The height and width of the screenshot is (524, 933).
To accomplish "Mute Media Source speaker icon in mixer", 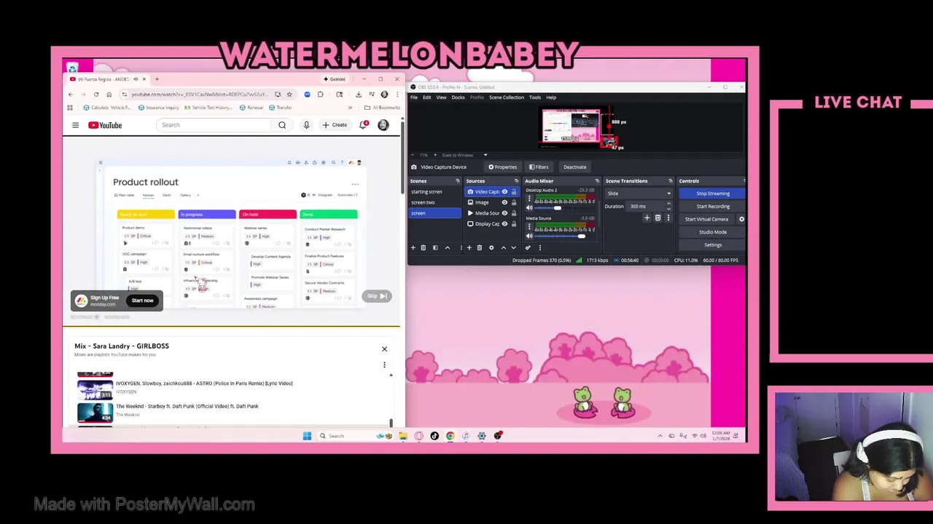I will click(529, 236).
